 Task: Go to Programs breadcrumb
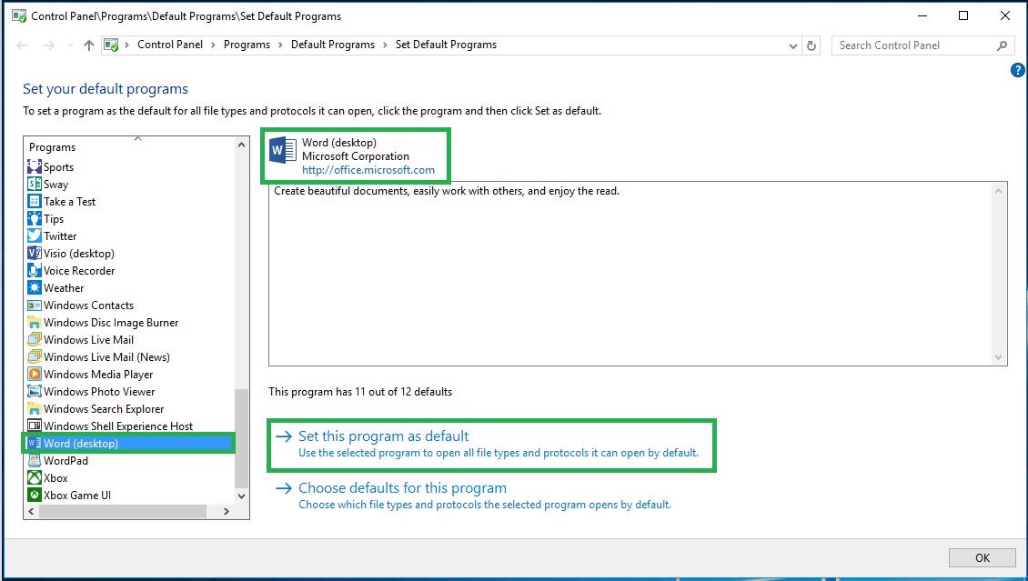[x=247, y=45]
